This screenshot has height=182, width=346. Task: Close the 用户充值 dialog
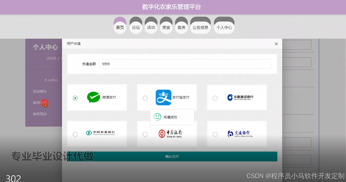click(x=276, y=44)
